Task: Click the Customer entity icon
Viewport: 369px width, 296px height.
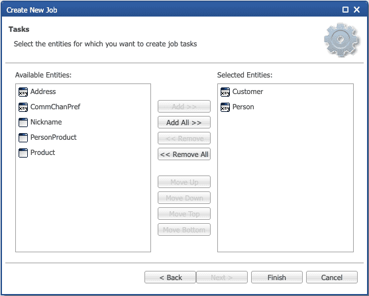Action: [x=225, y=92]
